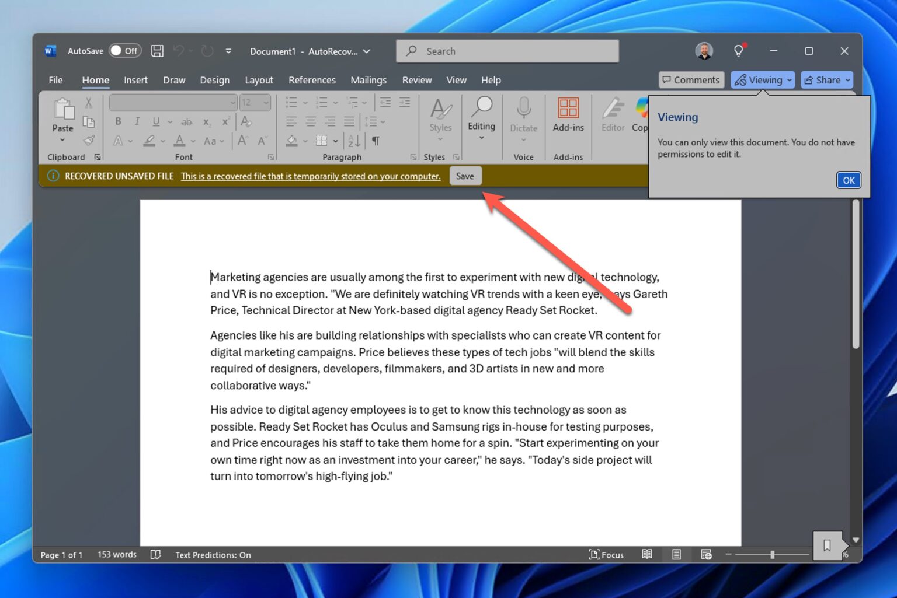Open the Mailings tab
Viewport: 897px width, 598px height.
(368, 80)
